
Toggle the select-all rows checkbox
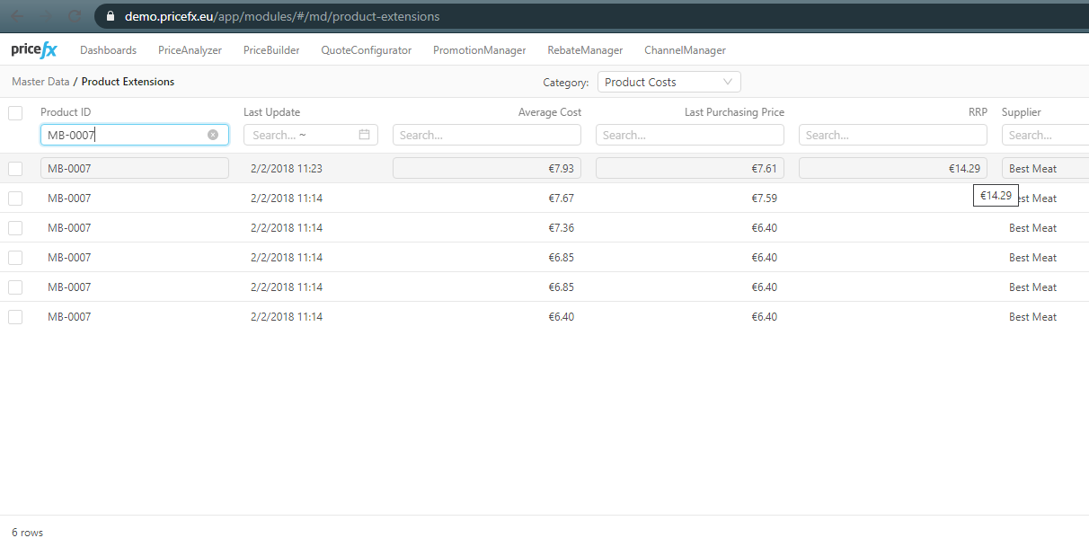click(15, 113)
